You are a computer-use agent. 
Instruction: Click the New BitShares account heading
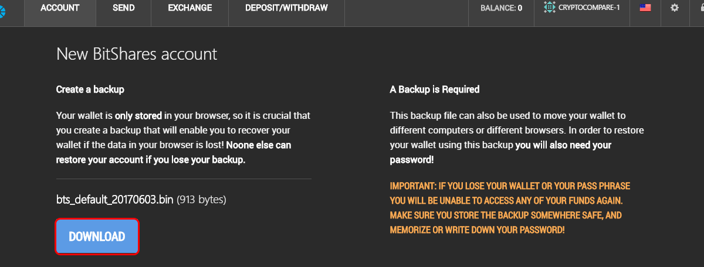[137, 54]
